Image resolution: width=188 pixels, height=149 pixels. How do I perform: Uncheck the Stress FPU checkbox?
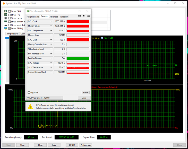pyautogui.click(x=10, y=15)
